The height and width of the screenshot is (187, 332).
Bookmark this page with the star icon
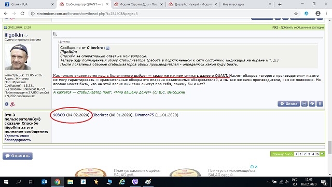tap(296, 14)
